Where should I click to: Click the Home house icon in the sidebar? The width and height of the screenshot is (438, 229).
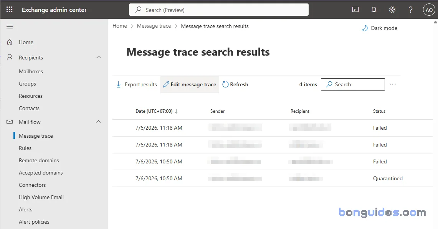coord(10,42)
